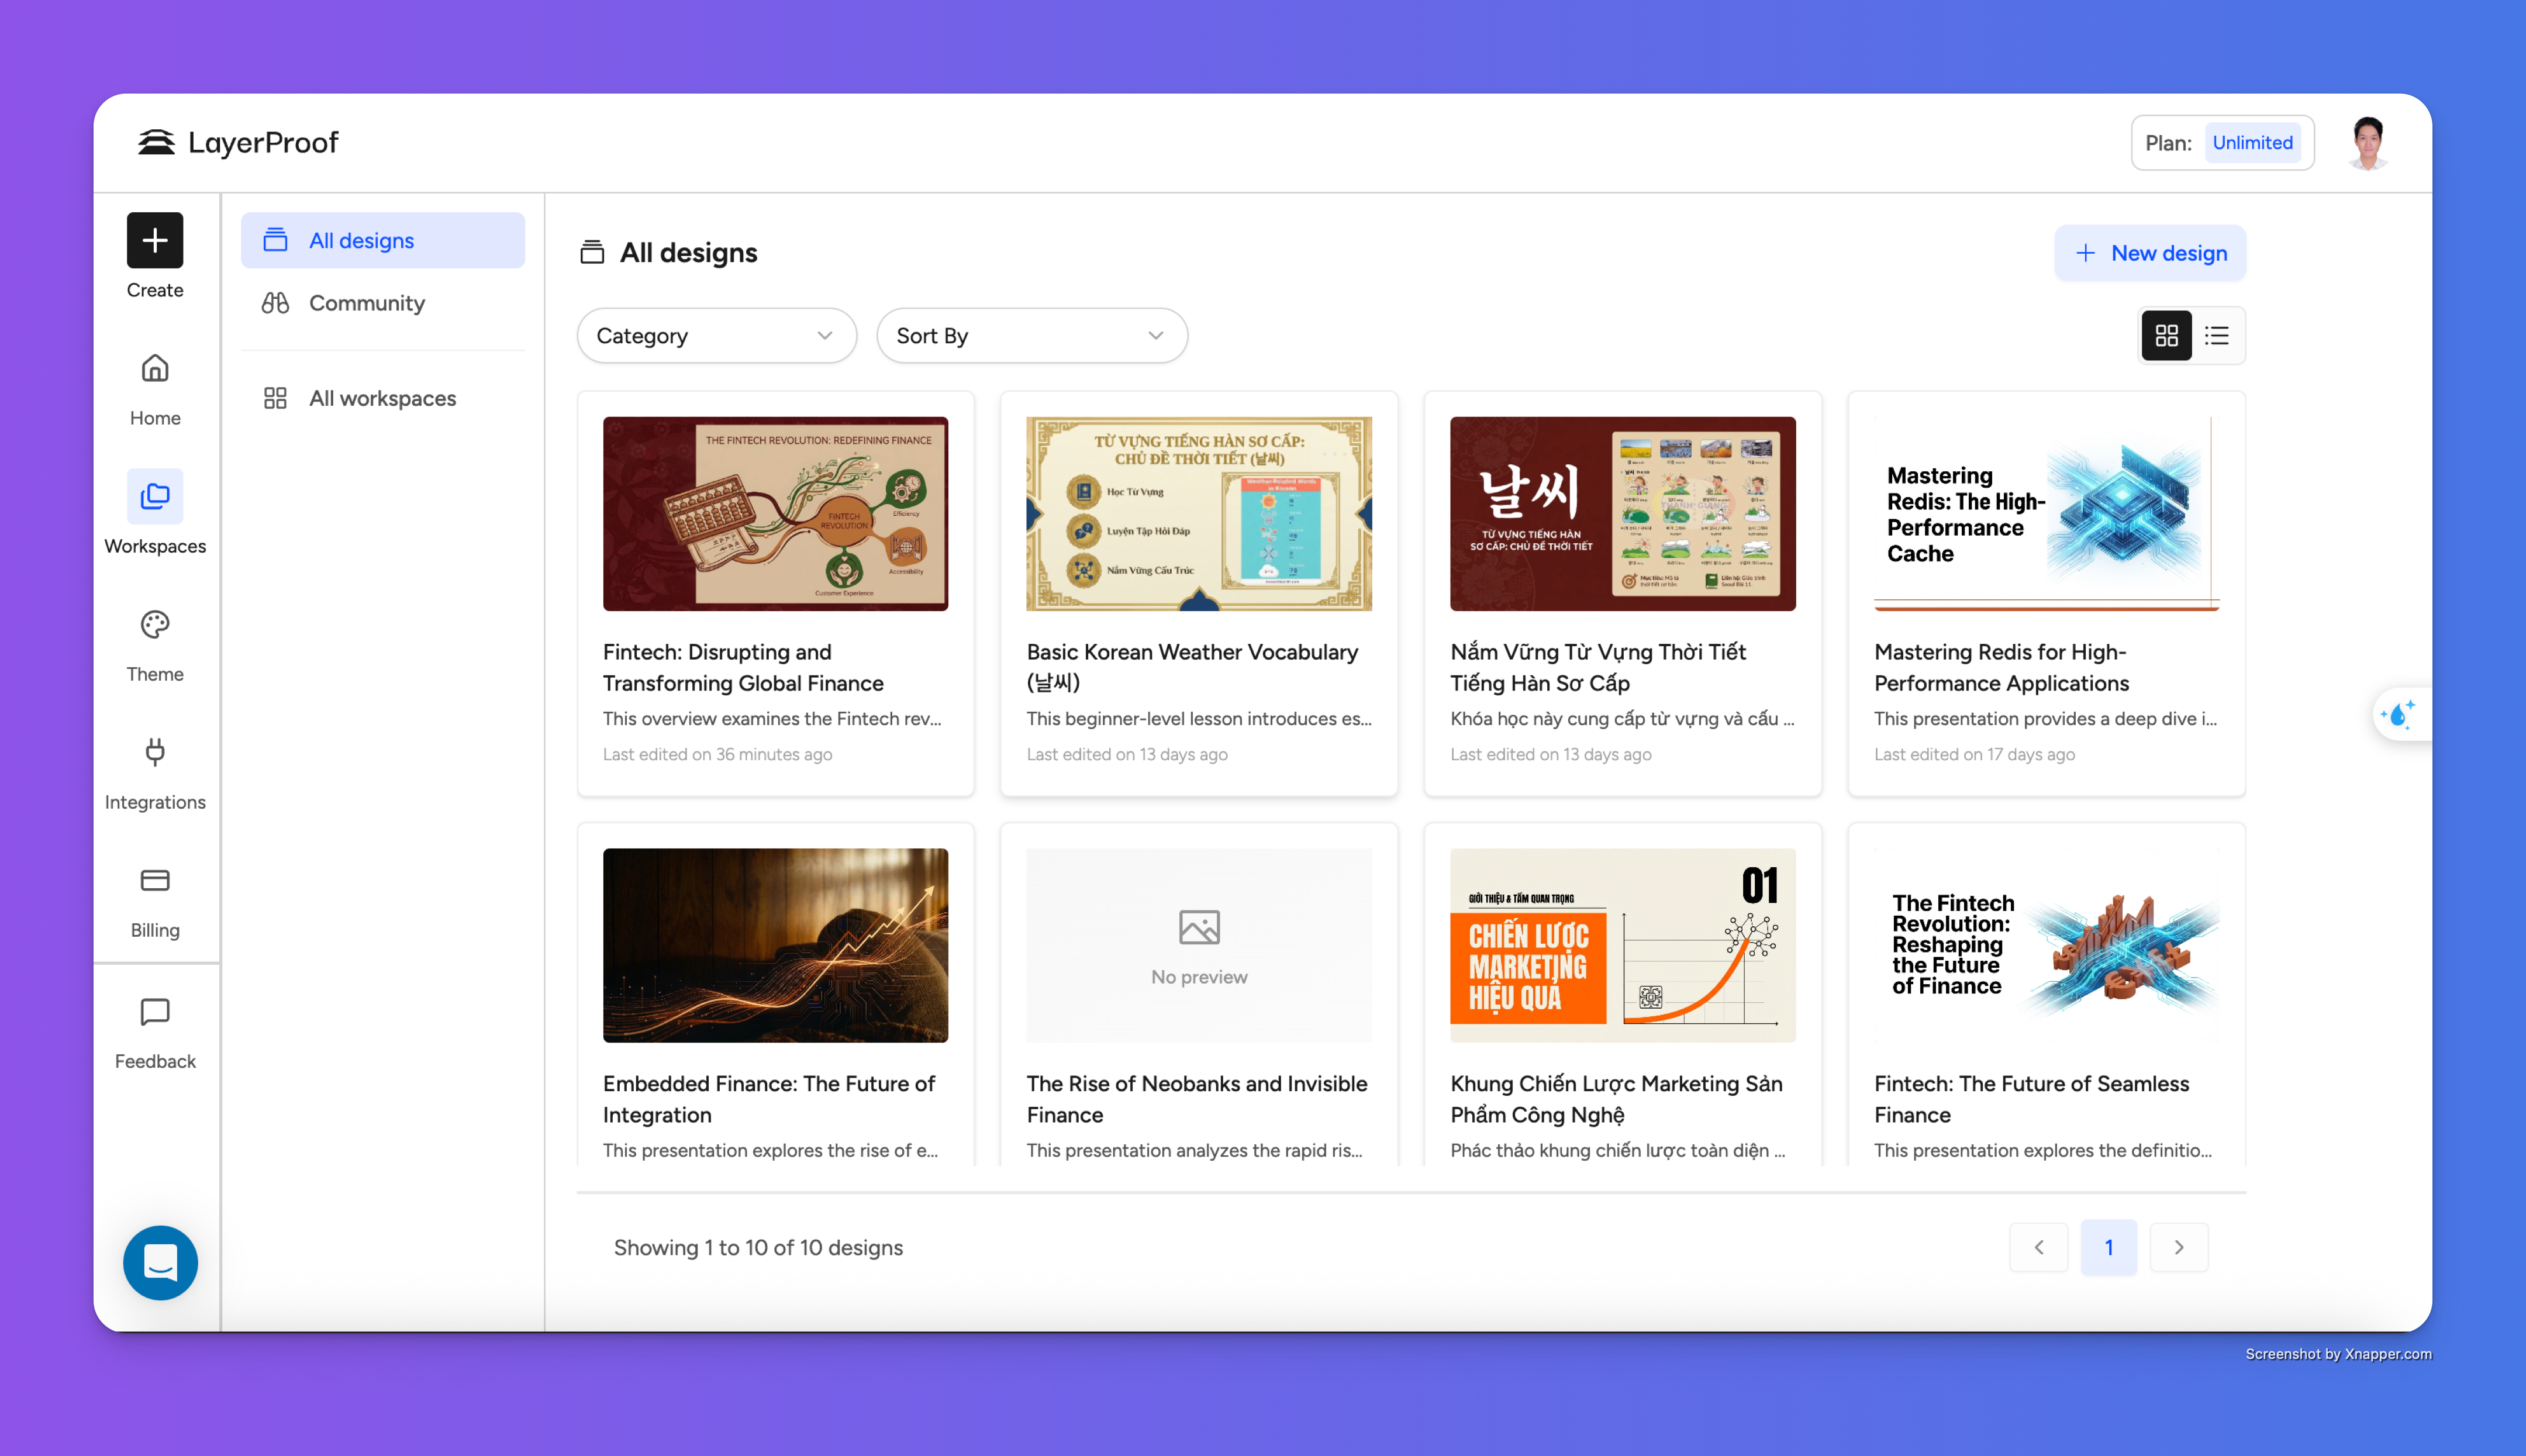Open the Theme palette icon

point(155,625)
